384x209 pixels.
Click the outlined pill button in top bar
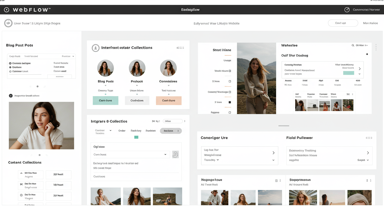(343, 23)
